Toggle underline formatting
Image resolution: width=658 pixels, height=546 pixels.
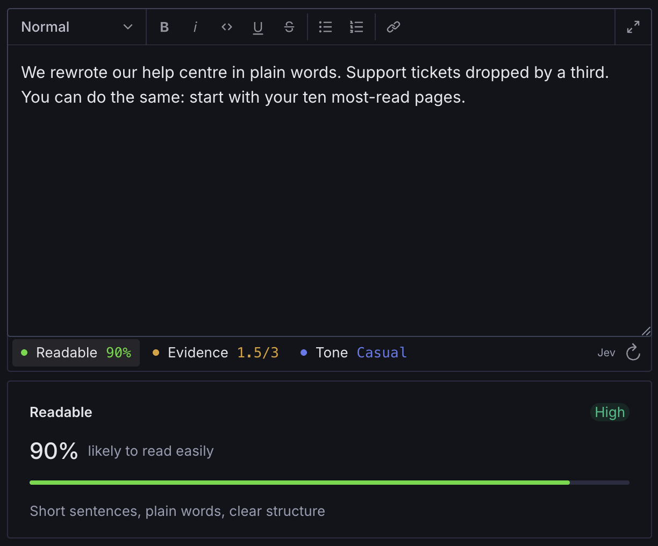(x=258, y=27)
